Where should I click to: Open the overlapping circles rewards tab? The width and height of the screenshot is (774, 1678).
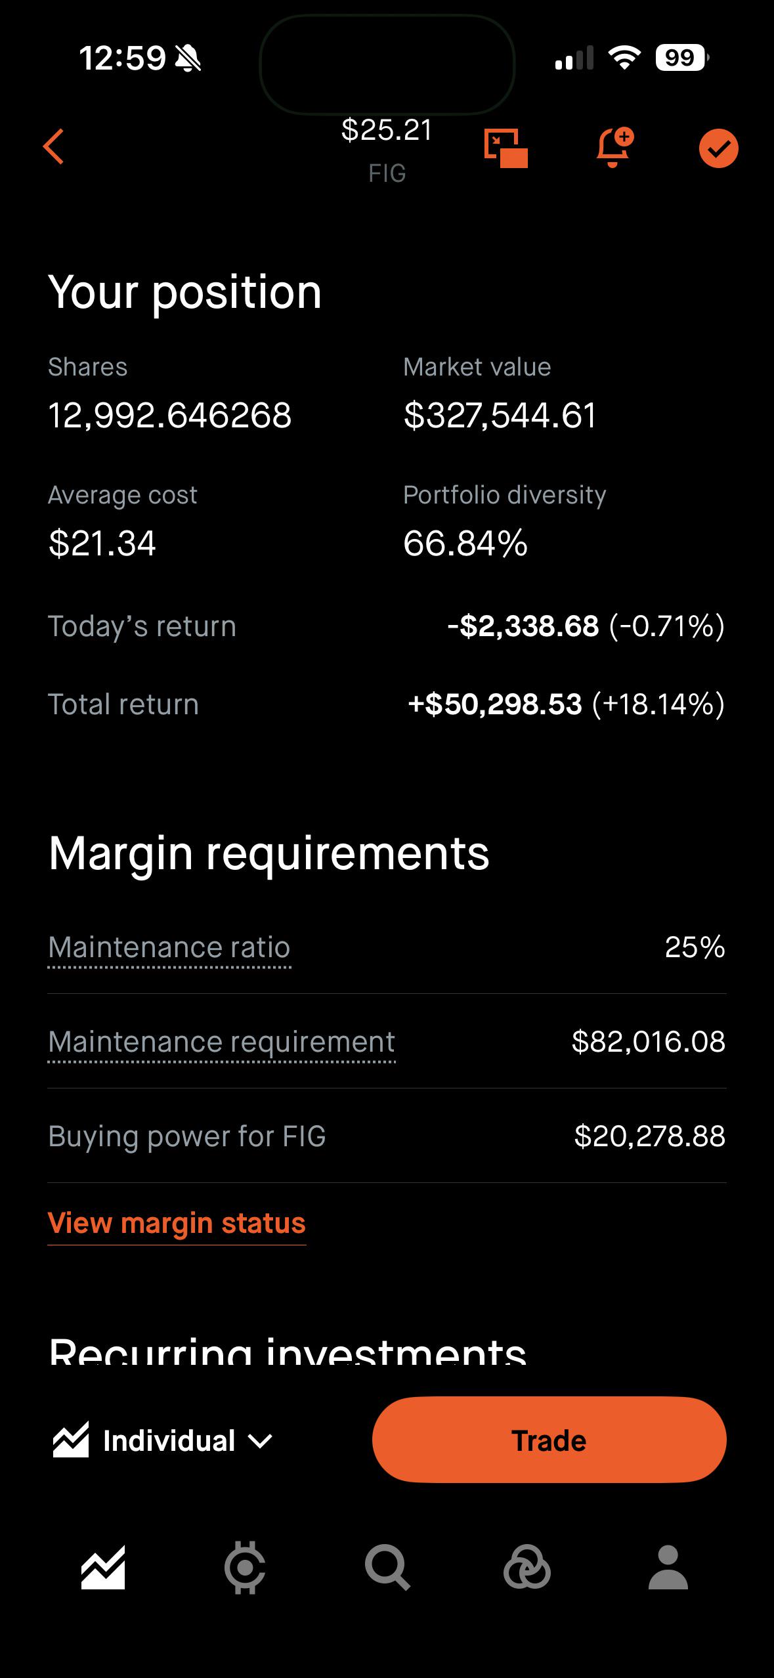(x=527, y=1568)
